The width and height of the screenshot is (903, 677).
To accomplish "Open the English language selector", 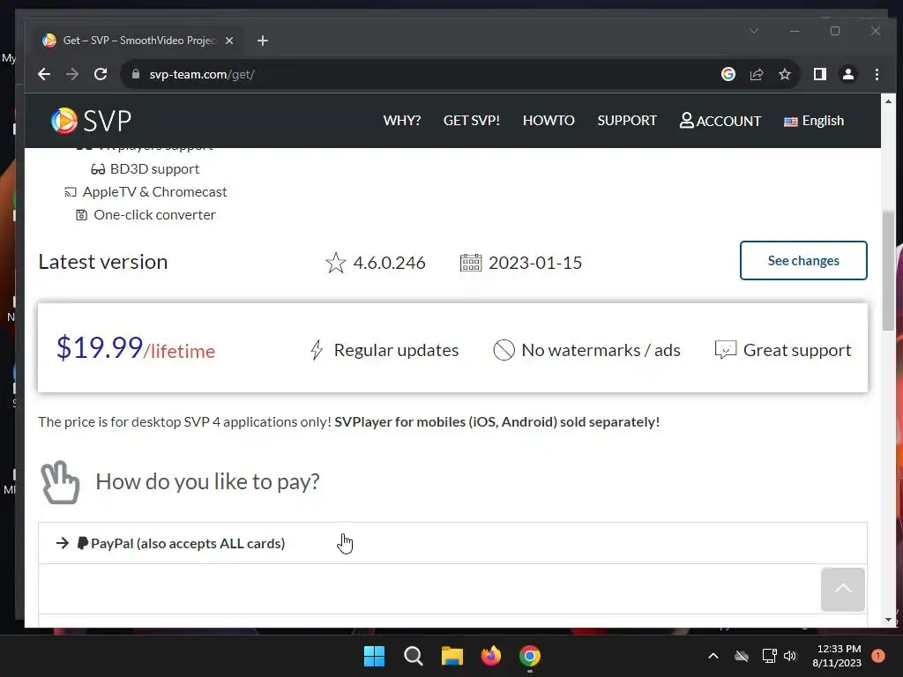I will [x=814, y=121].
